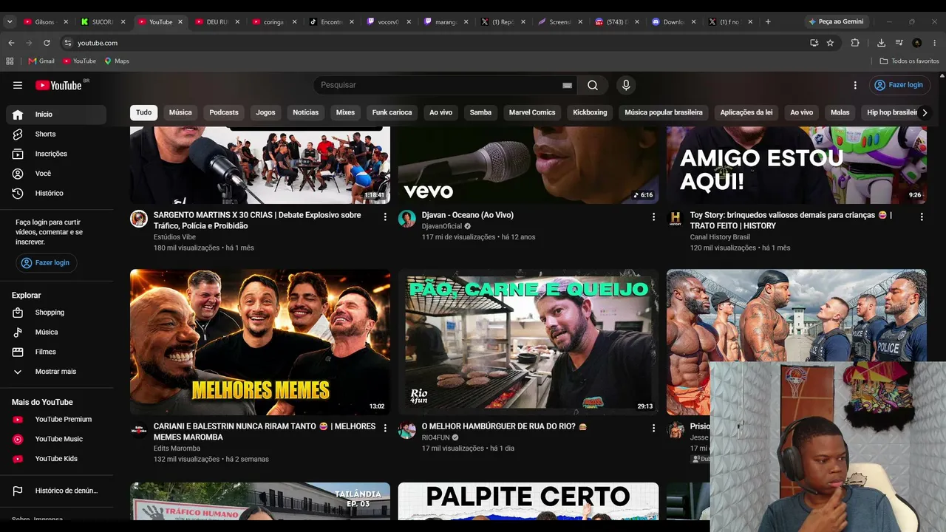Show more category chips with the right arrow
Image resolution: width=946 pixels, height=532 pixels.
pos(925,112)
